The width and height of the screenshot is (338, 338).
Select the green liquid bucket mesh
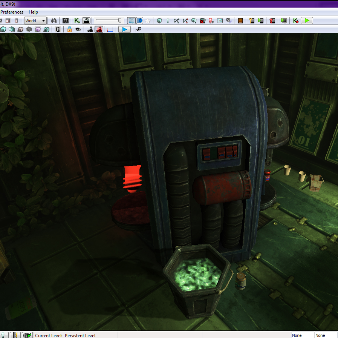pyautogui.click(x=197, y=280)
